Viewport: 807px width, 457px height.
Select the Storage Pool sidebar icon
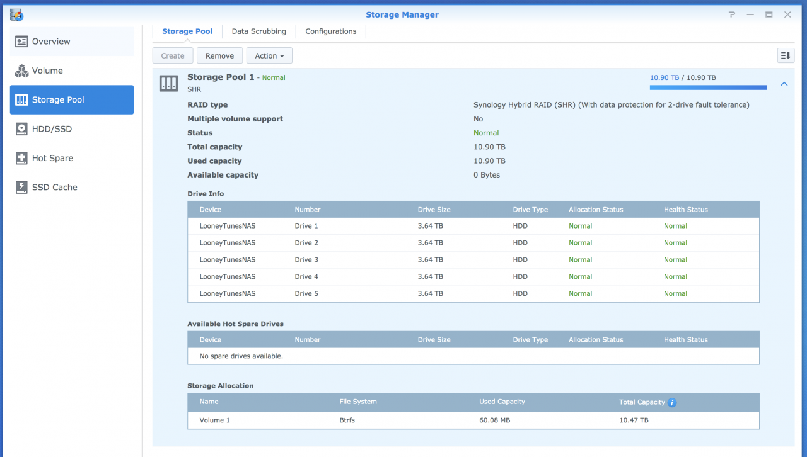coord(22,99)
